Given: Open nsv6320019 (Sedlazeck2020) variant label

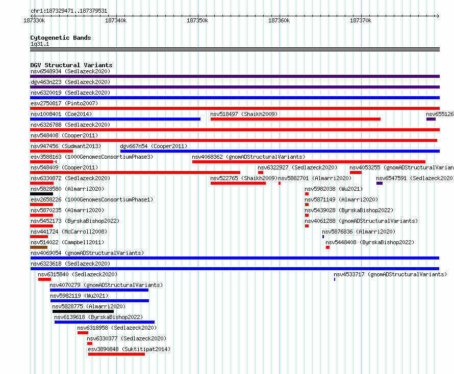Looking at the screenshot, I should [70, 93].
